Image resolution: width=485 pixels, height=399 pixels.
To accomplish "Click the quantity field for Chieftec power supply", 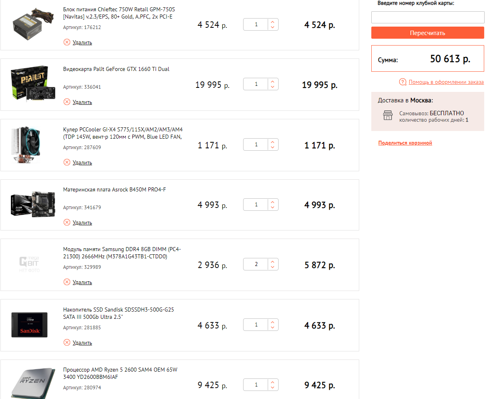I will [256, 25].
